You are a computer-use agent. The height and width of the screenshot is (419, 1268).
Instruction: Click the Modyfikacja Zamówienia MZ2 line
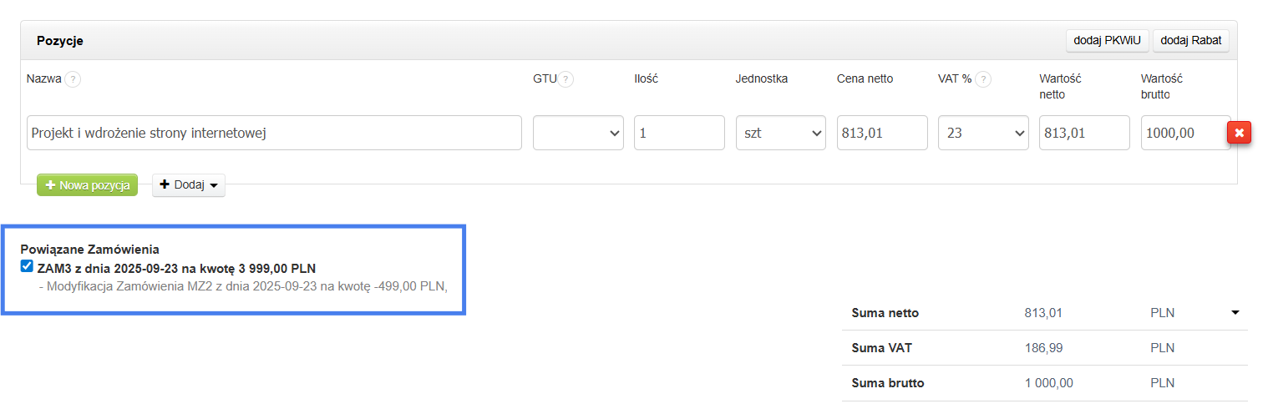click(x=242, y=287)
